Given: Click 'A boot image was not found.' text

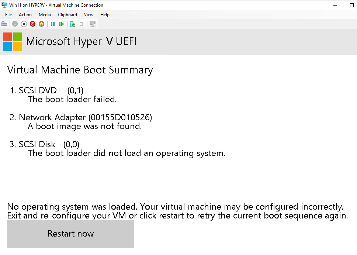Looking at the screenshot, I should (x=85, y=126).
